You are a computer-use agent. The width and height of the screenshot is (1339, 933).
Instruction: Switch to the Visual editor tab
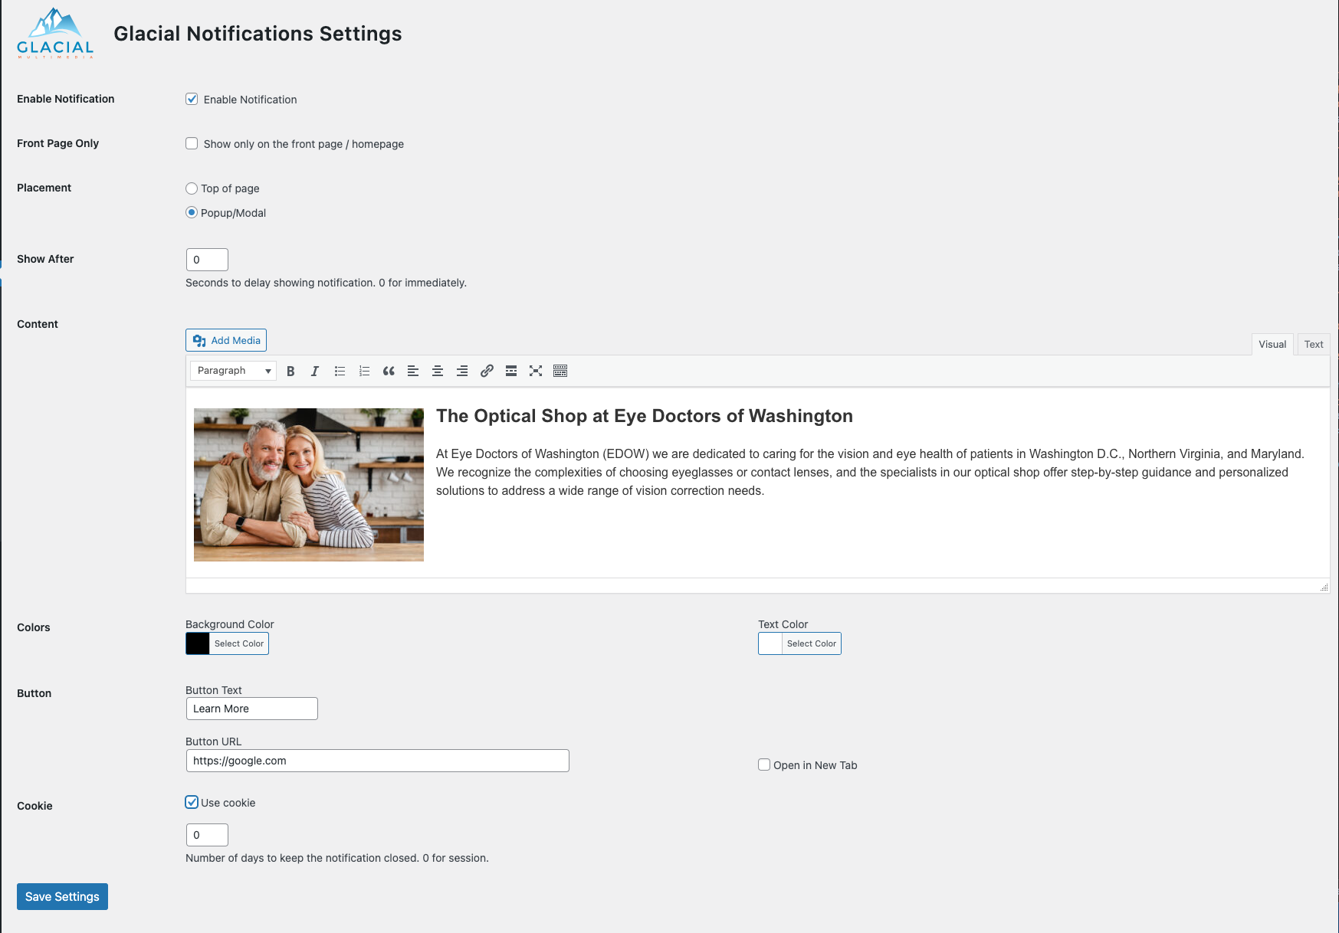pos(1272,344)
